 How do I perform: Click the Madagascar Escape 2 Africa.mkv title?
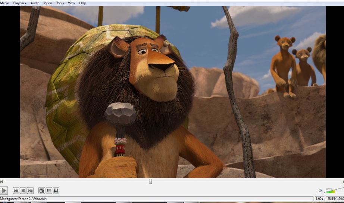[24, 199]
